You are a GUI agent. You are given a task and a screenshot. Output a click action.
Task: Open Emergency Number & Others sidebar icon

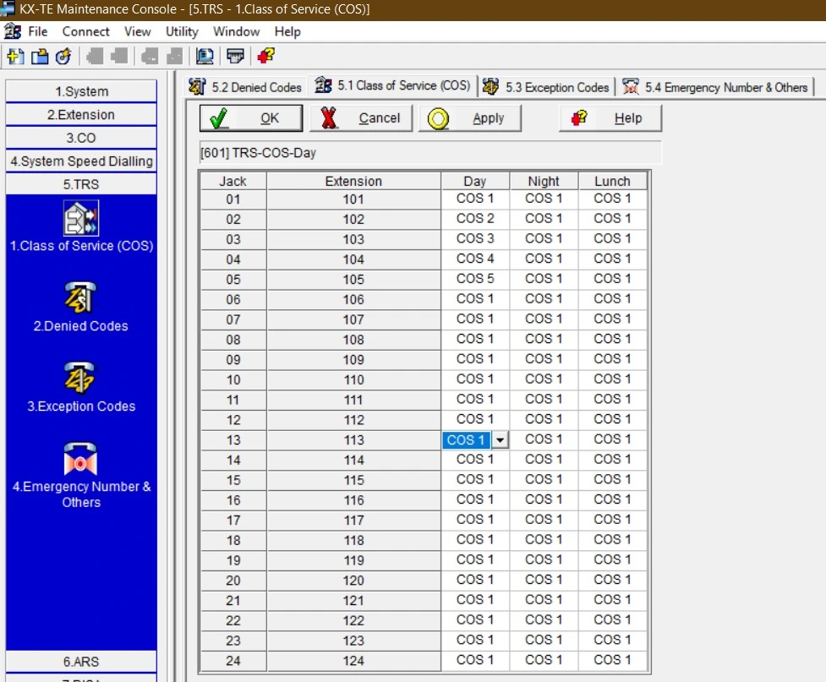[81, 459]
